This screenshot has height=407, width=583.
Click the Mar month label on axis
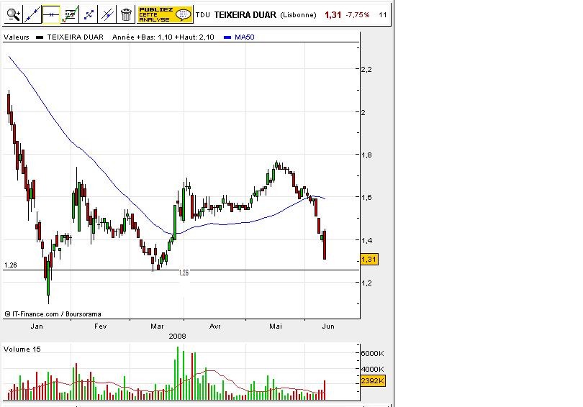click(157, 326)
